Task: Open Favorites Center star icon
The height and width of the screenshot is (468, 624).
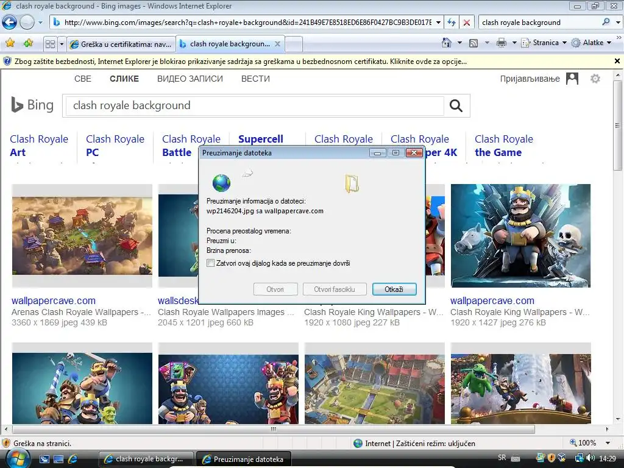Action: pyautogui.click(x=10, y=43)
